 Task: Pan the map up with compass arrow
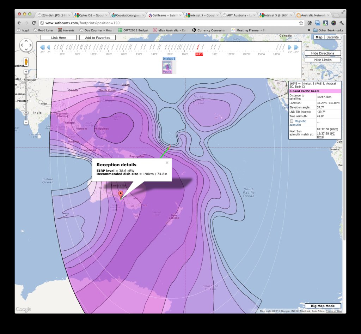tap(26, 41)
